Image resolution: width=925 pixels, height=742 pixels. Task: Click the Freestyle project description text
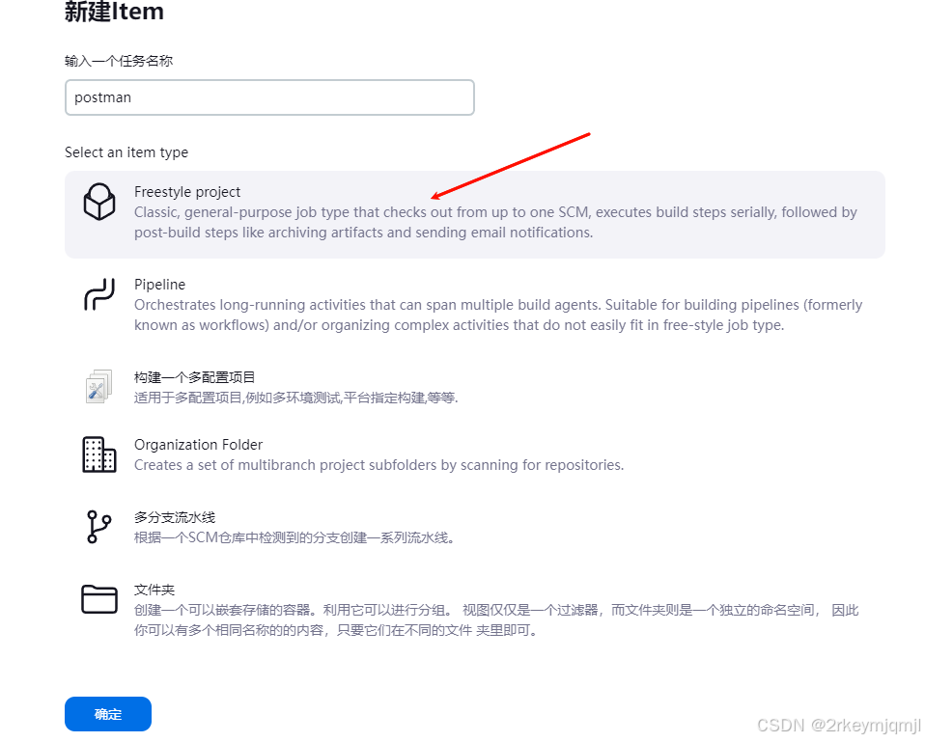[495, 222]
